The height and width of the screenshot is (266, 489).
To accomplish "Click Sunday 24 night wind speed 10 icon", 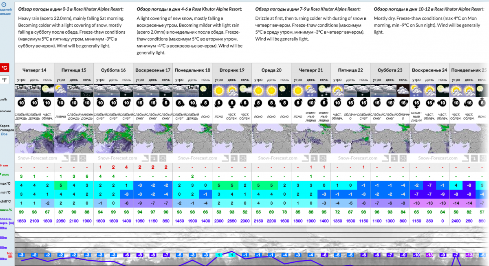I will point(443,103).
